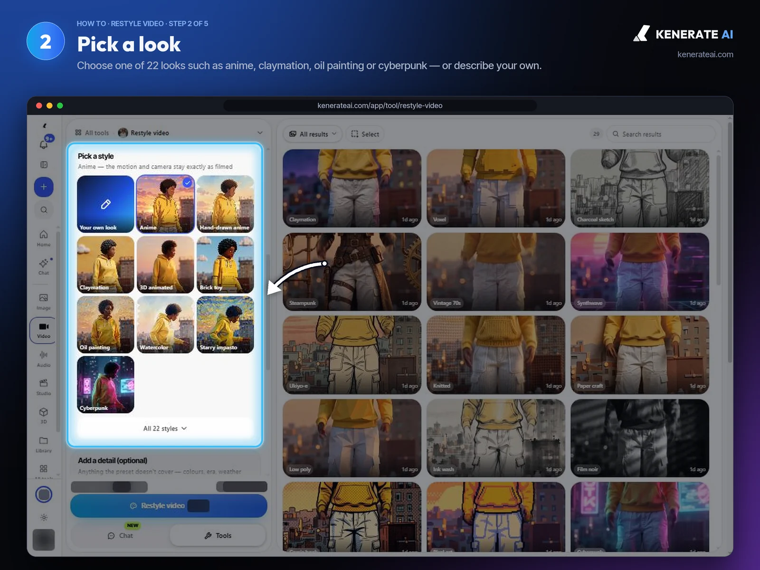
Task: Click the Kenerate logo in sidebar top
Action: coord(45,126)
